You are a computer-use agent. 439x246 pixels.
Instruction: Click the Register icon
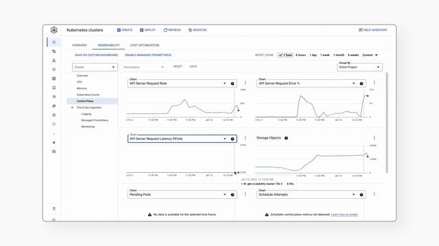coord(190,30)
